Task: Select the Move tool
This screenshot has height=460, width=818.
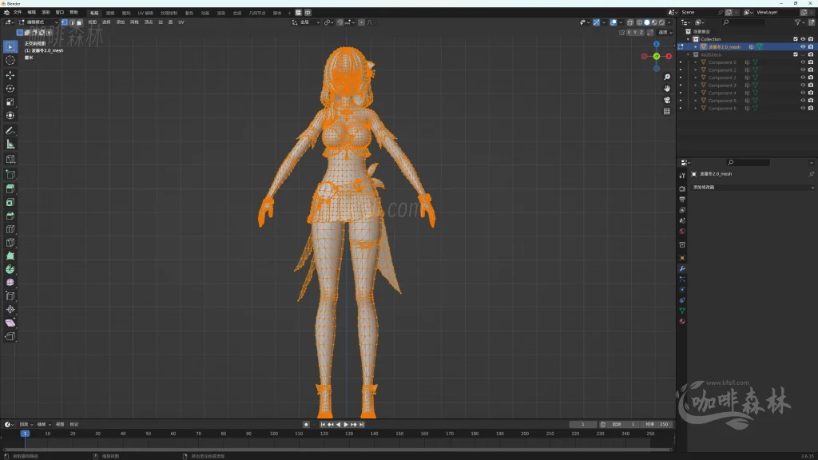Action: 10,76
